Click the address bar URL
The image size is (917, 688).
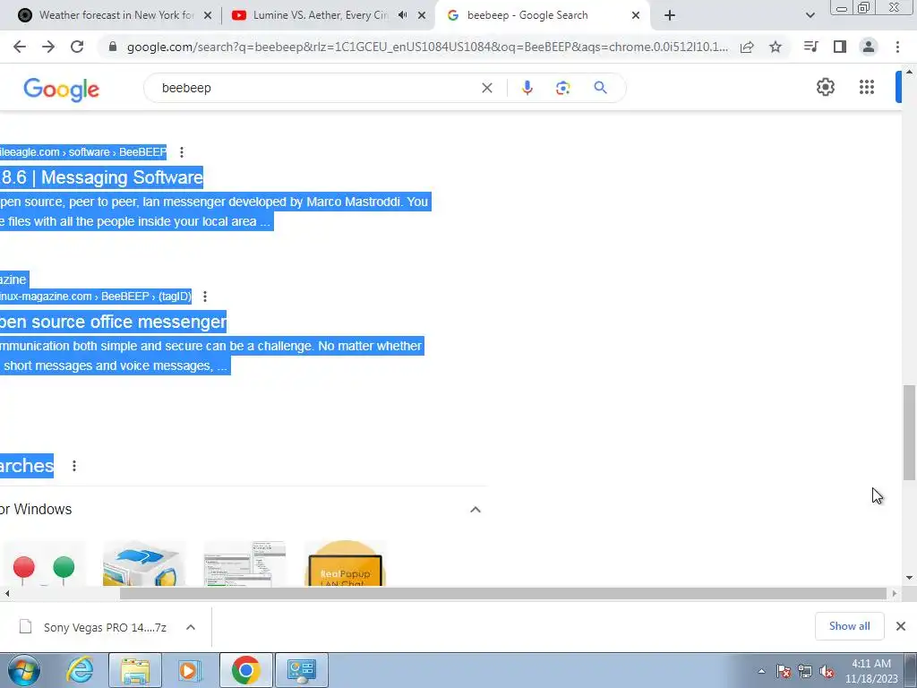(x=427, y=47)
